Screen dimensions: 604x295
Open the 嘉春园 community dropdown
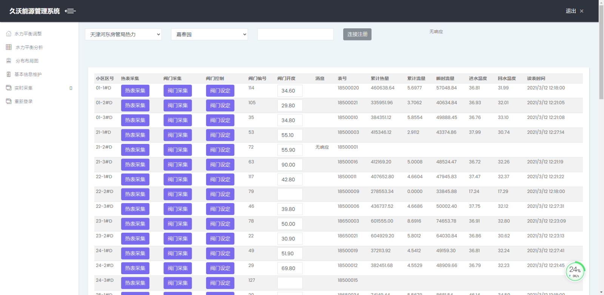[209, 34]
